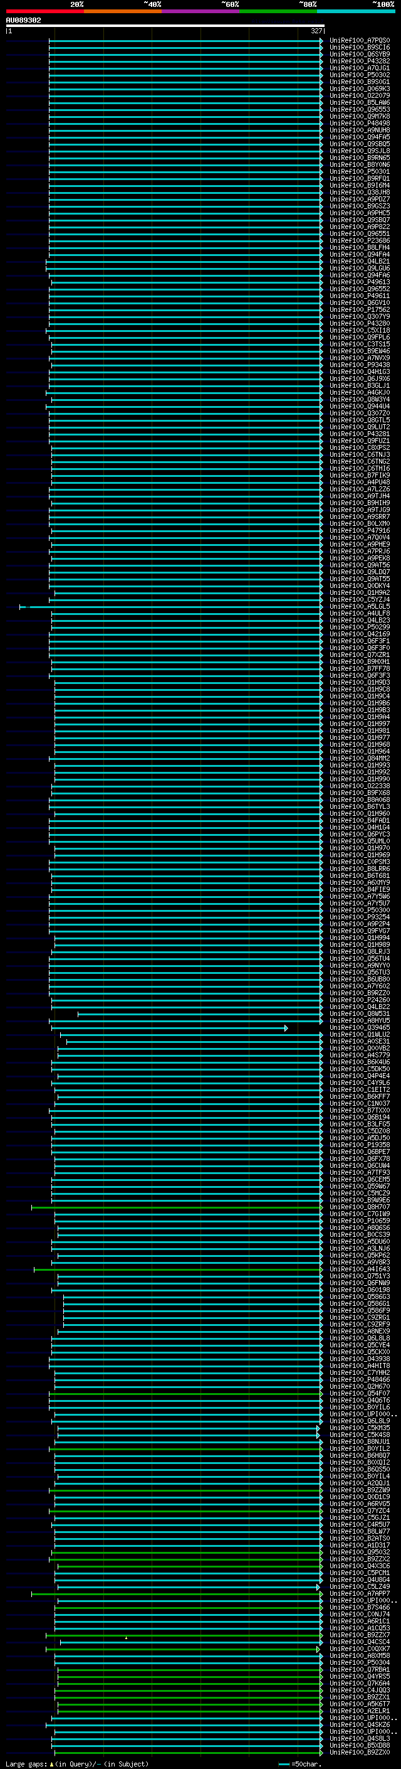
Task: Click the green alignment bar for UniRef100_A4I643
Action: (178, 1269)
